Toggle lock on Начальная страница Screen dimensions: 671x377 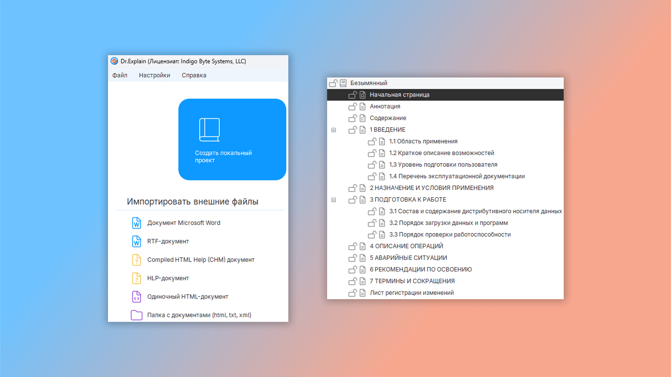[353, 95]
